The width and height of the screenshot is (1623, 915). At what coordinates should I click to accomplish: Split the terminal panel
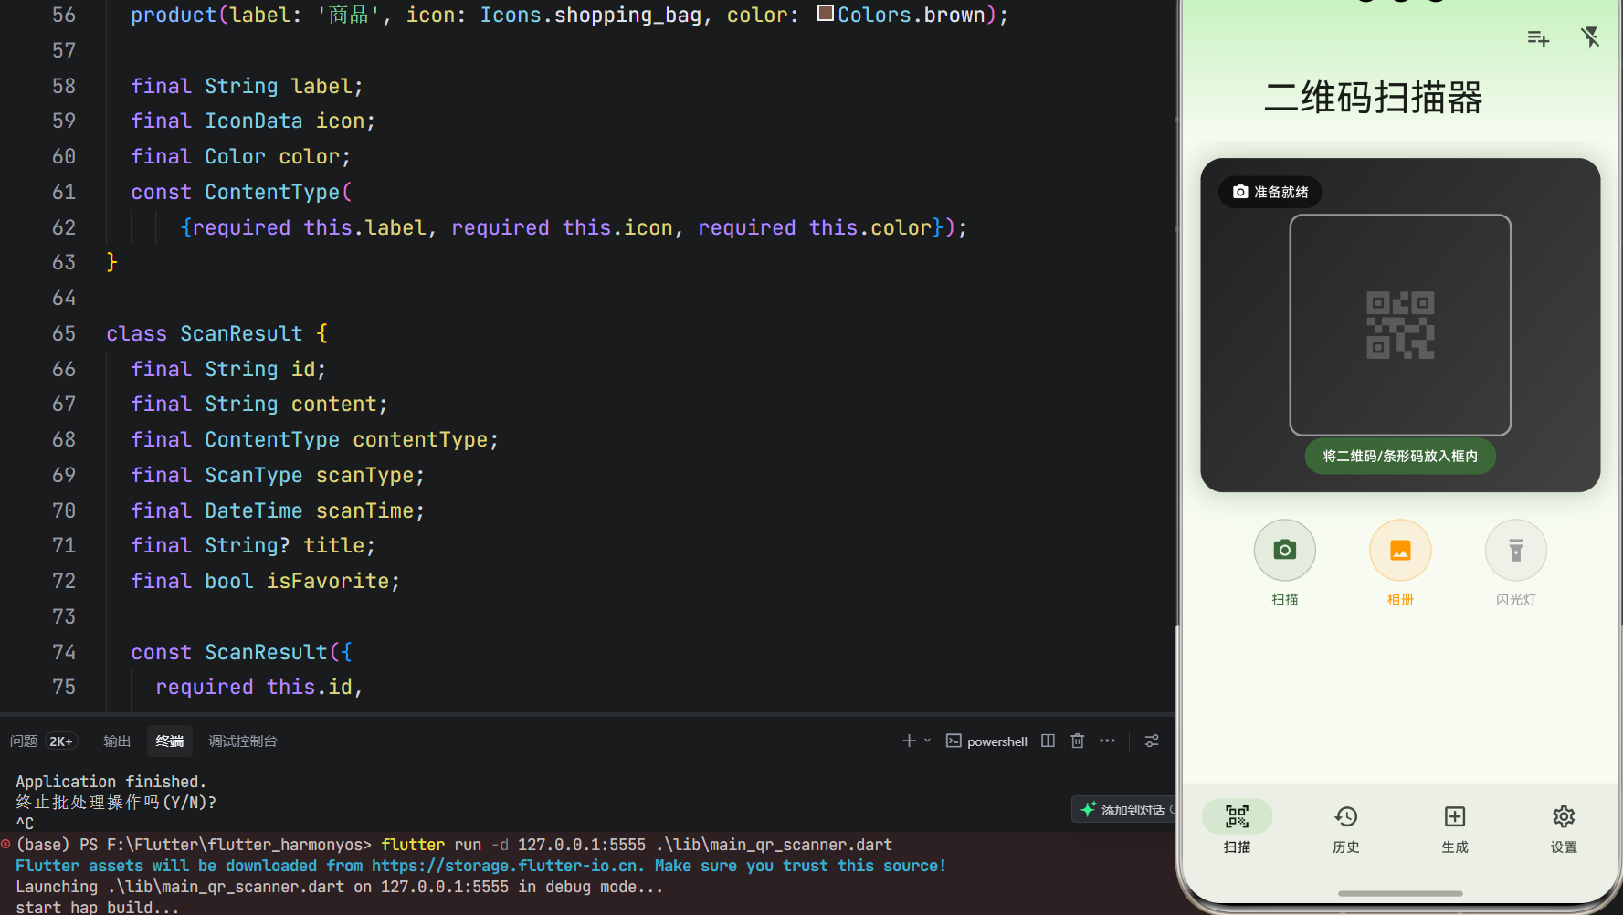[x=1048, y=741]
